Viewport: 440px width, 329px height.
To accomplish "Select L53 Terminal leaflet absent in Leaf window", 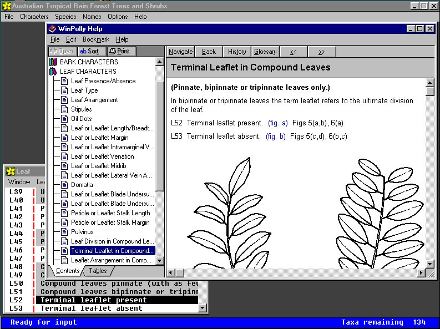I will tap(103, 308).
